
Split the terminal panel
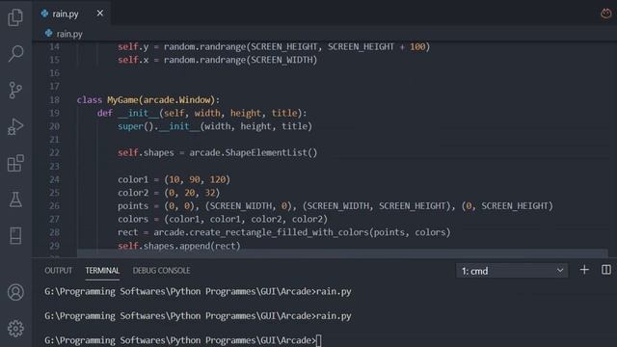606,270
